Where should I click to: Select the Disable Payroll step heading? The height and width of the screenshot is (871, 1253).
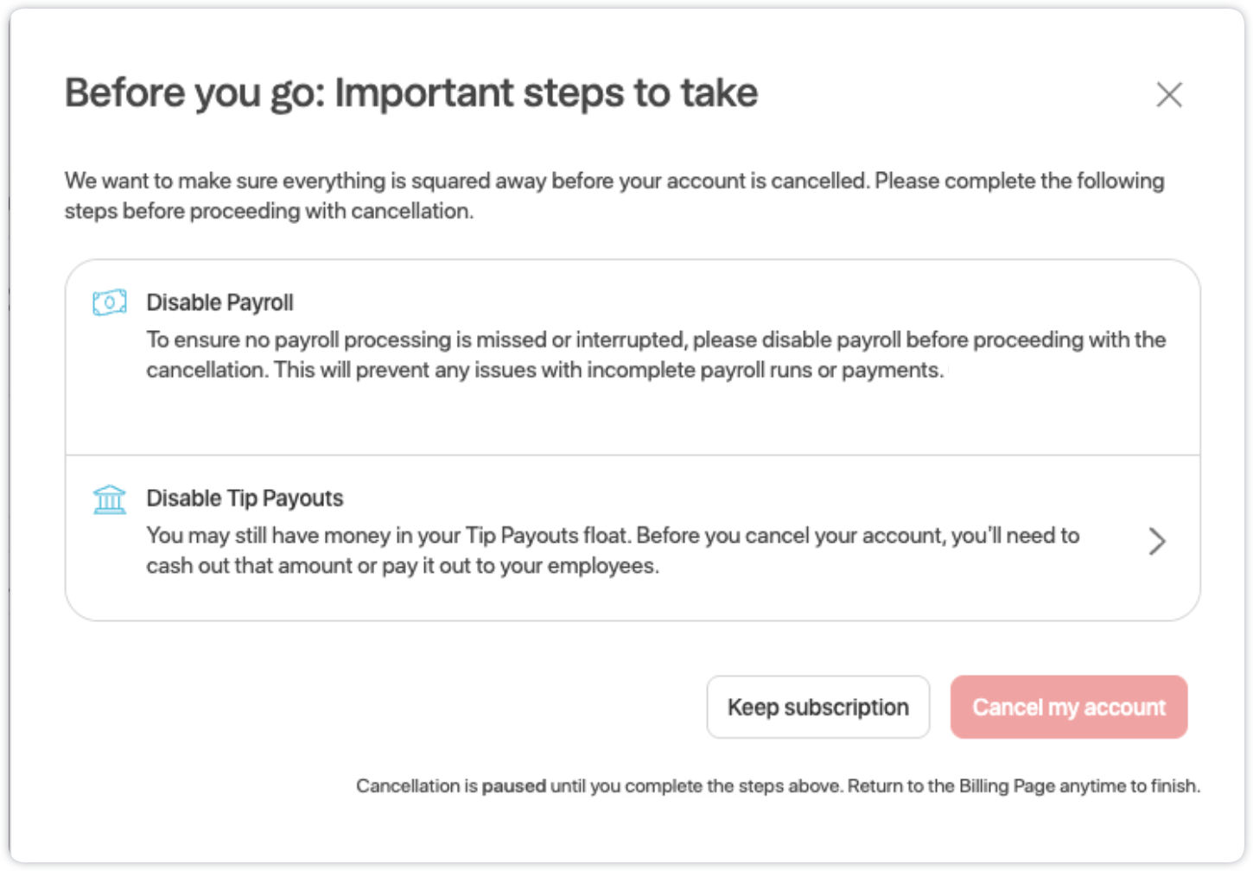(x=219, y=302)
